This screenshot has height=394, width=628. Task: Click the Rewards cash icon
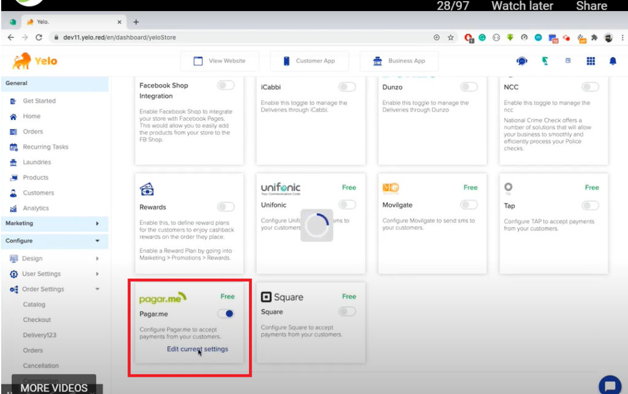147,189
